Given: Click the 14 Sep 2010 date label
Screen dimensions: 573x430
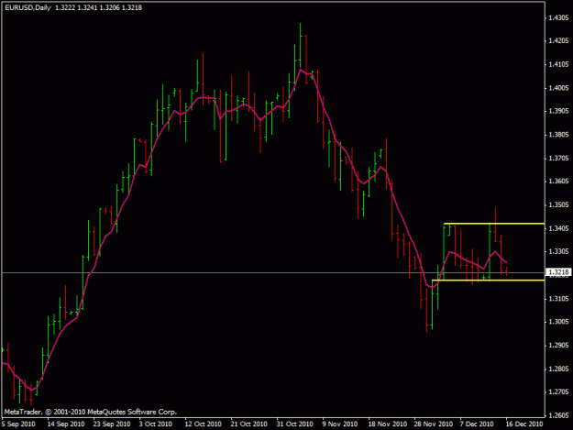Looking at the screenshot, I should tap(66, 424).
